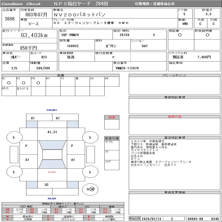The image size is (222, 222).
Task: Click the Condition Check header title
Action: click(21, 4)
